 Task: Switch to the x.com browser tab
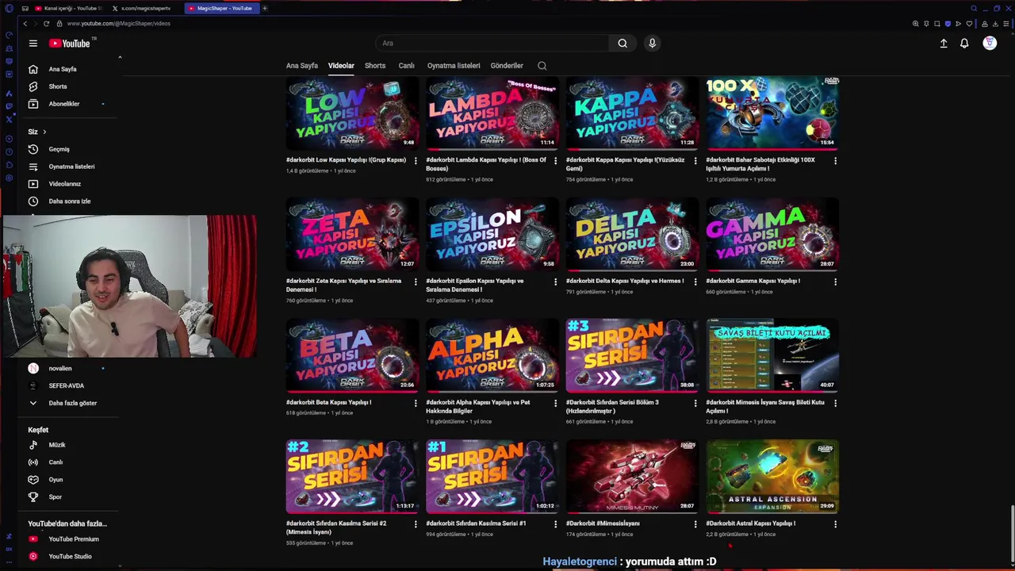(145, 8)
